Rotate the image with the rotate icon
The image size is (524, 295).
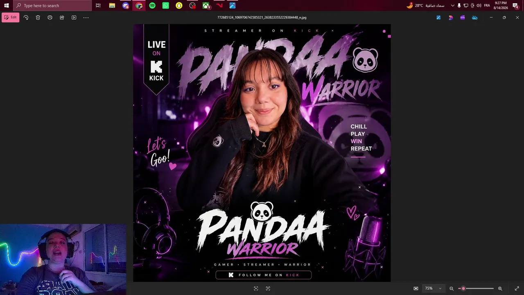click(26, 18)
